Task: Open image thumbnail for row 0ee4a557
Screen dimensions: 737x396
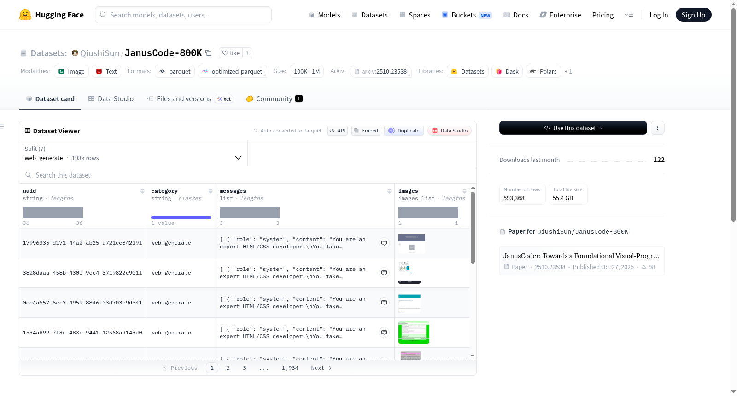Action: pyautogui.click(x=409, y=303)
